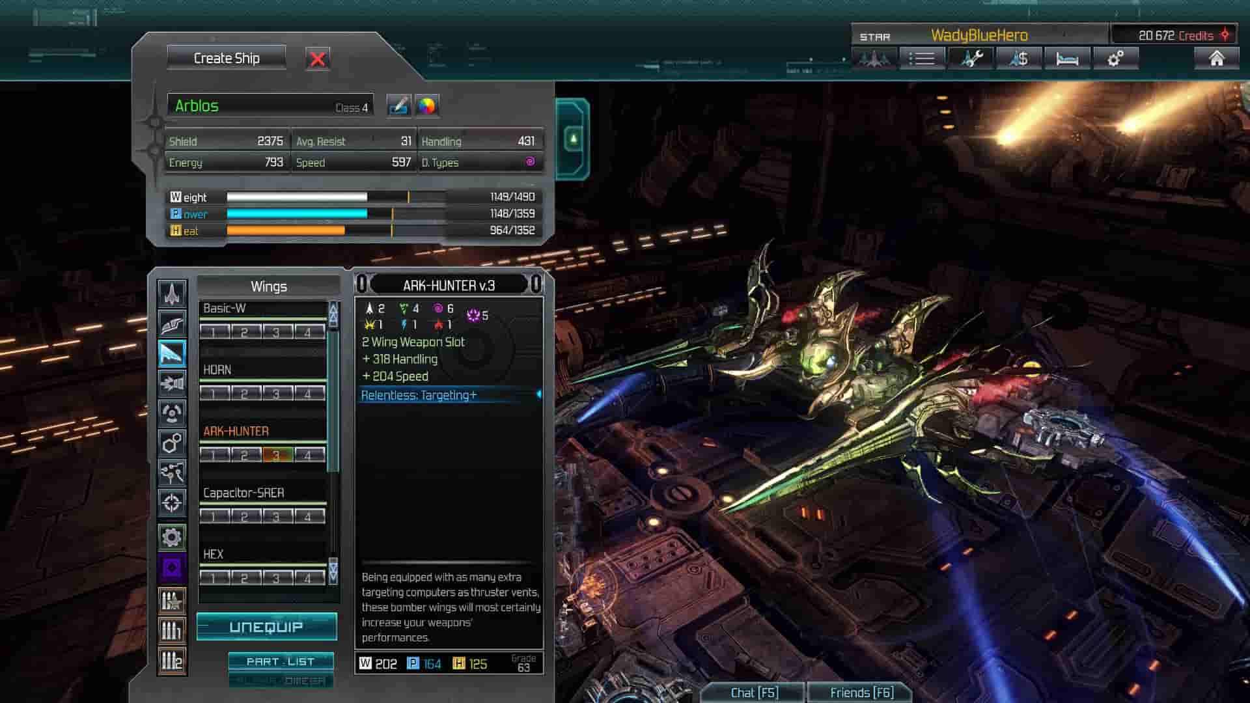Screen dimensions: 1250x703
Task: Select weapon group 2 ammo icon
Action: point(172,661)
